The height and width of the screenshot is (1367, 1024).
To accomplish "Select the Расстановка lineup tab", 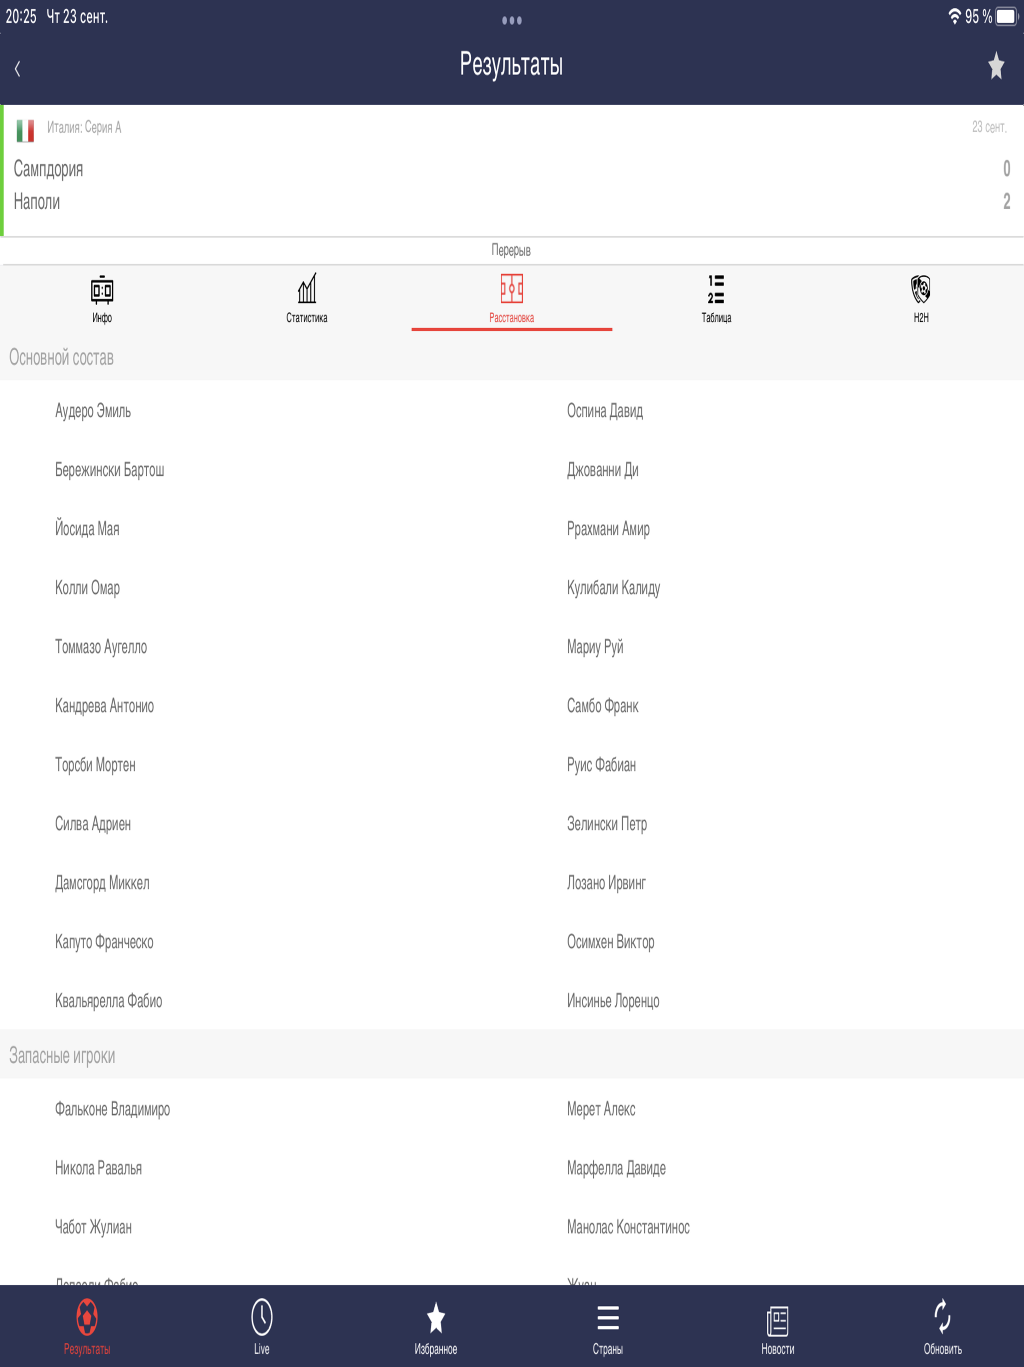I will point(511,299).
